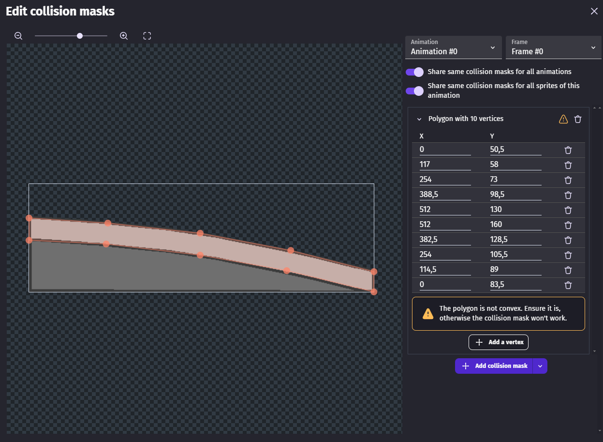Delete the entire polygon with trash icon
This screenshot has width=603, height=442.
pos(578,119)
